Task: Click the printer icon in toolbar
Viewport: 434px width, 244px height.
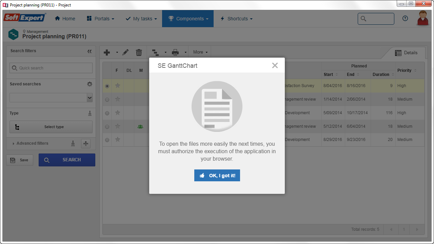Action: (175, 52)
